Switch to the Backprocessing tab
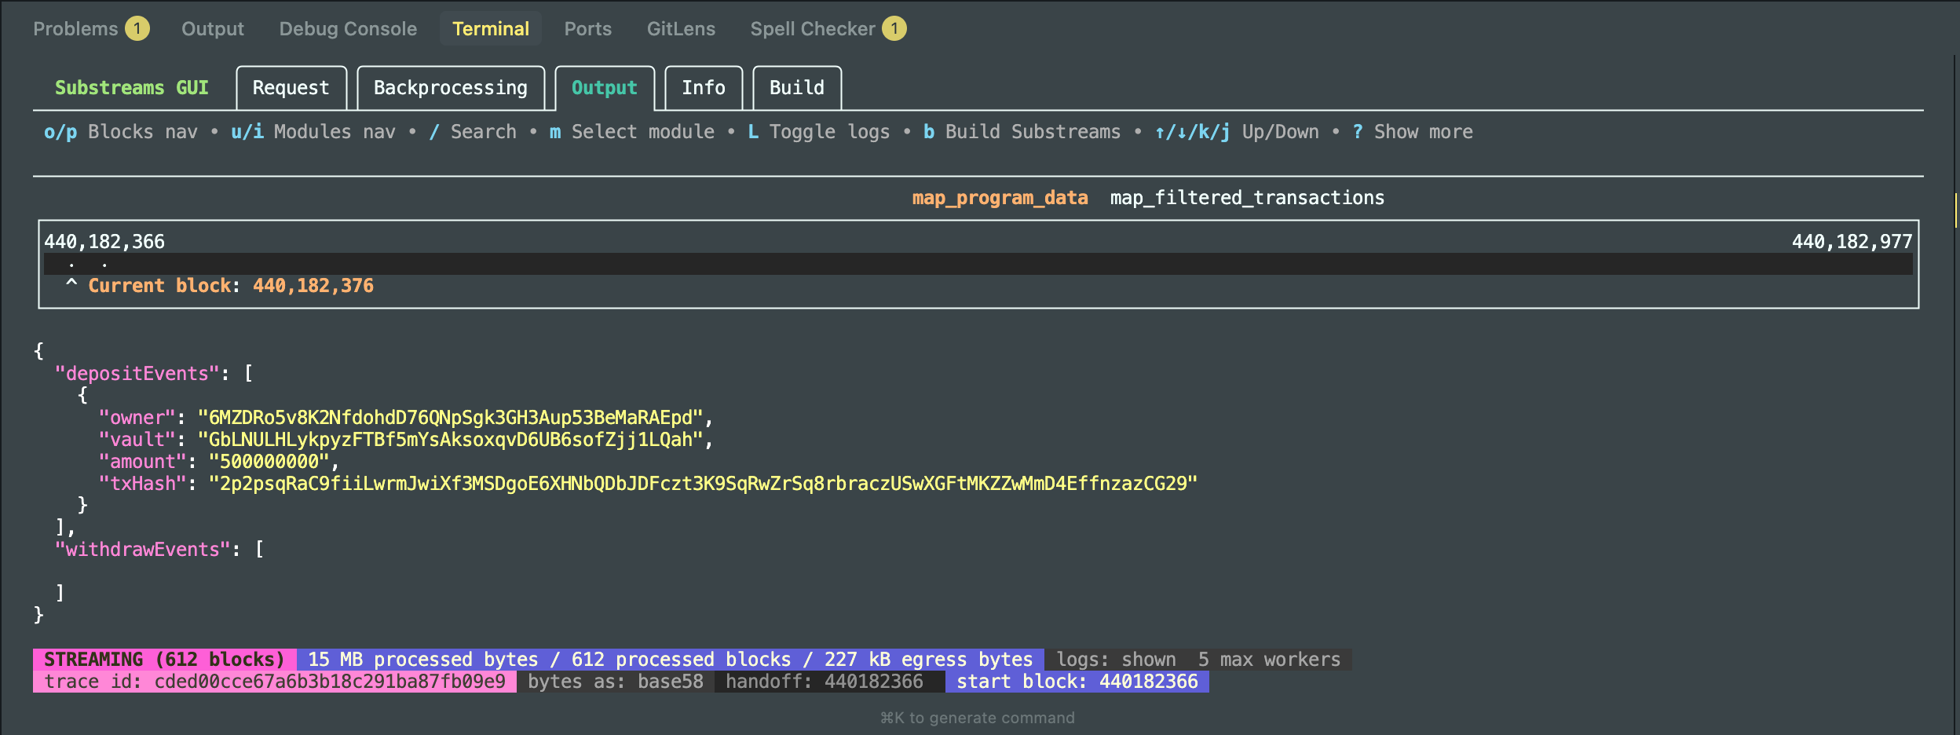 coord(450,88)
